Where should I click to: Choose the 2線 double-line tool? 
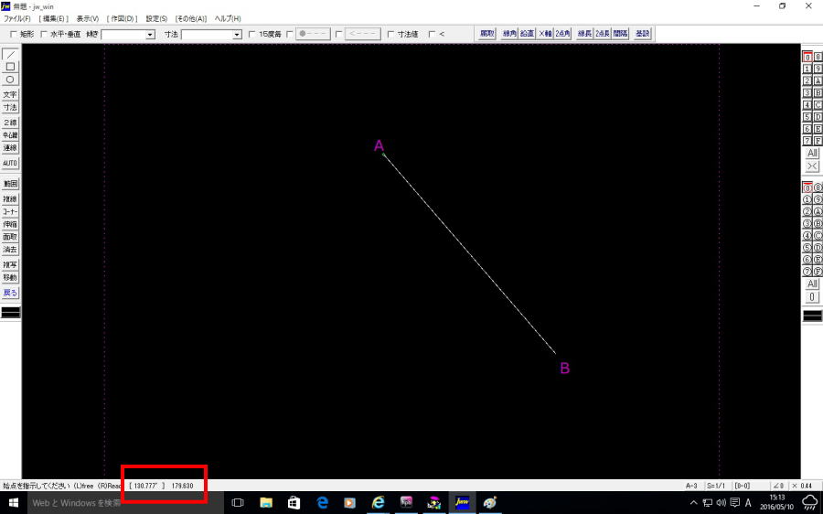[10, 123]
